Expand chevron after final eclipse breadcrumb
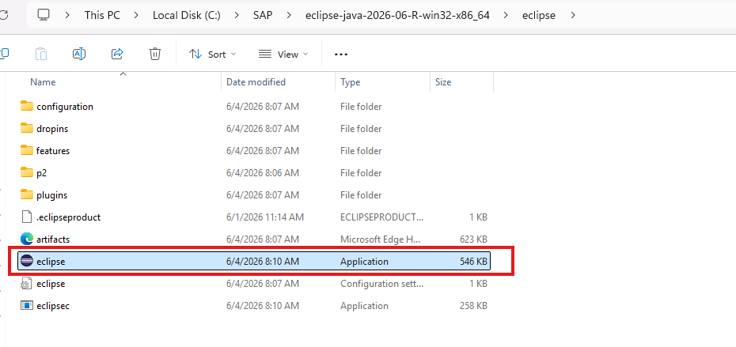This screenshot has height=347, width=736. click(572, 15)
